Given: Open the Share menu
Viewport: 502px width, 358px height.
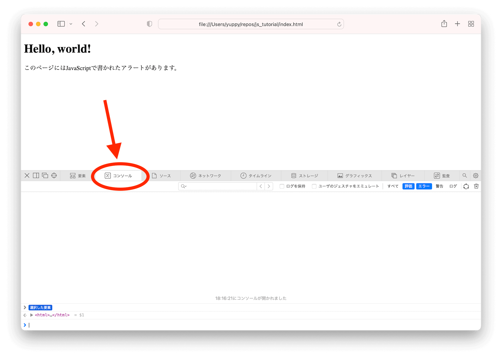Looking at the screenshot, I should [444, 24].
